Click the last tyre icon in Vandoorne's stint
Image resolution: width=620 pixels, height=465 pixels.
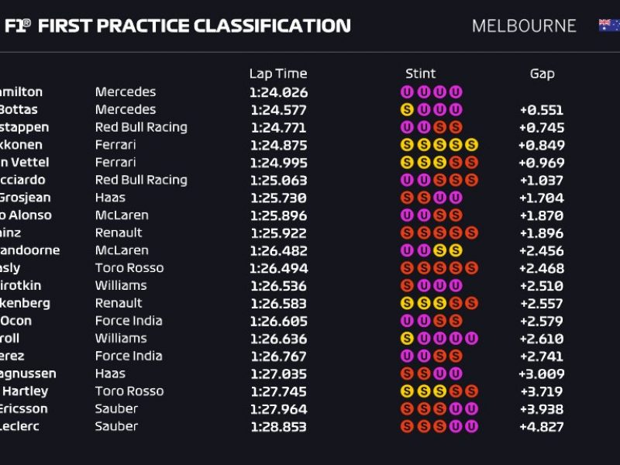(x=456, y=250)
